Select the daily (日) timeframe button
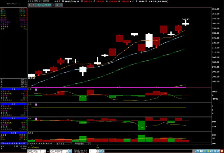Screen dimensions: 224x153 pos(53,5)
